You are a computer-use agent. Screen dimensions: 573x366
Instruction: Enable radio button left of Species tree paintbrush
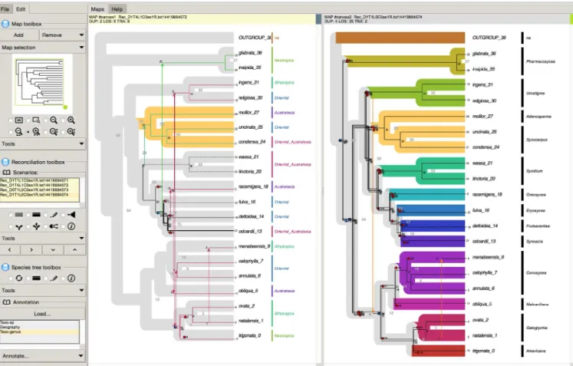tap(46, 279)
